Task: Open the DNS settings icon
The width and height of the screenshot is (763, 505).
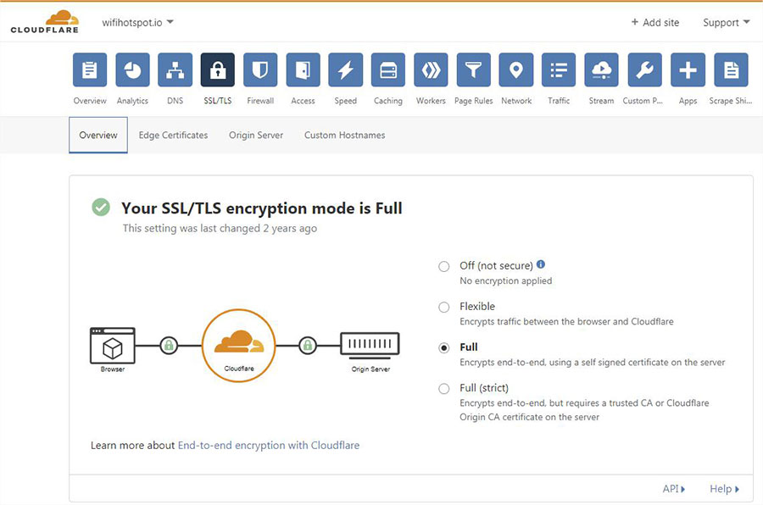Action: (x=175, y=70)
